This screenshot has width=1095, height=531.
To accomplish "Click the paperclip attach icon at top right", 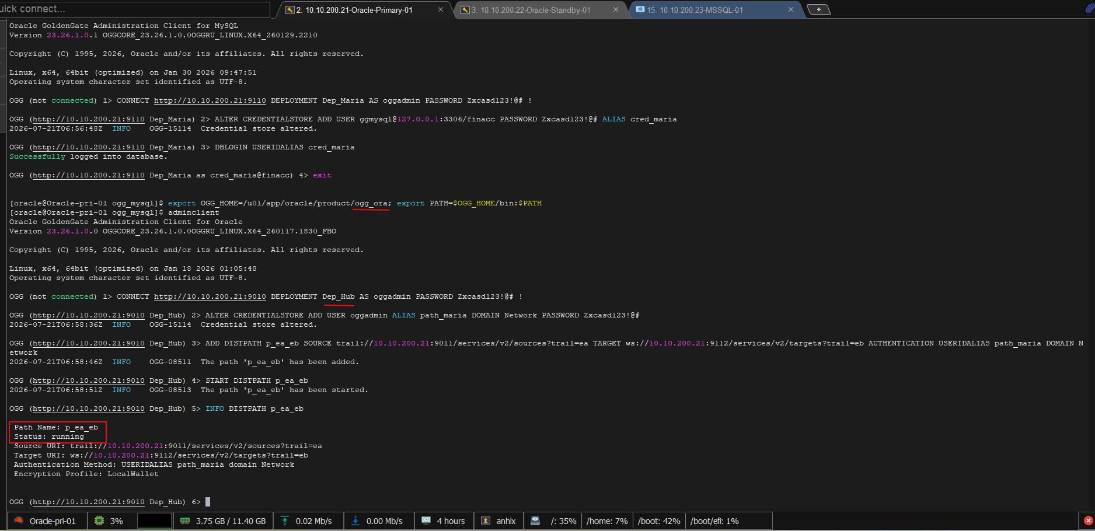I will (1089, 9).
